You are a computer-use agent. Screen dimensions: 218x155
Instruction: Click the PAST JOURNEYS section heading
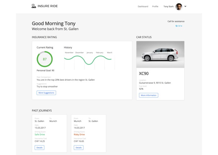point(42,110)
